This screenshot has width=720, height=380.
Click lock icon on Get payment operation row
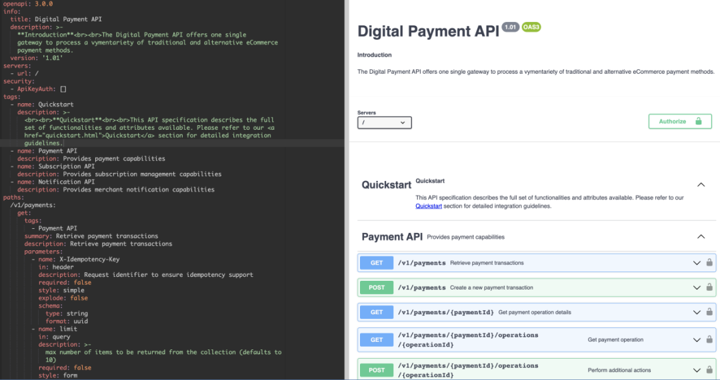(x=709, y=339)
